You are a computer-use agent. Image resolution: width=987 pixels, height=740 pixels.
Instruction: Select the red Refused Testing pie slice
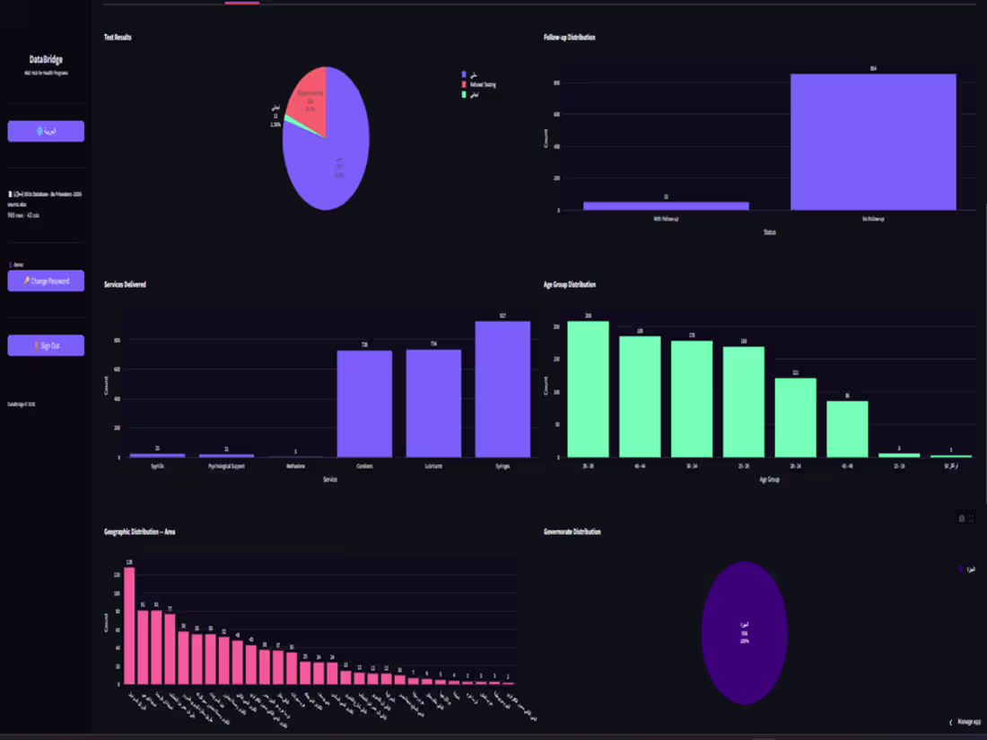pyautogui.click(x=310, y=100)
